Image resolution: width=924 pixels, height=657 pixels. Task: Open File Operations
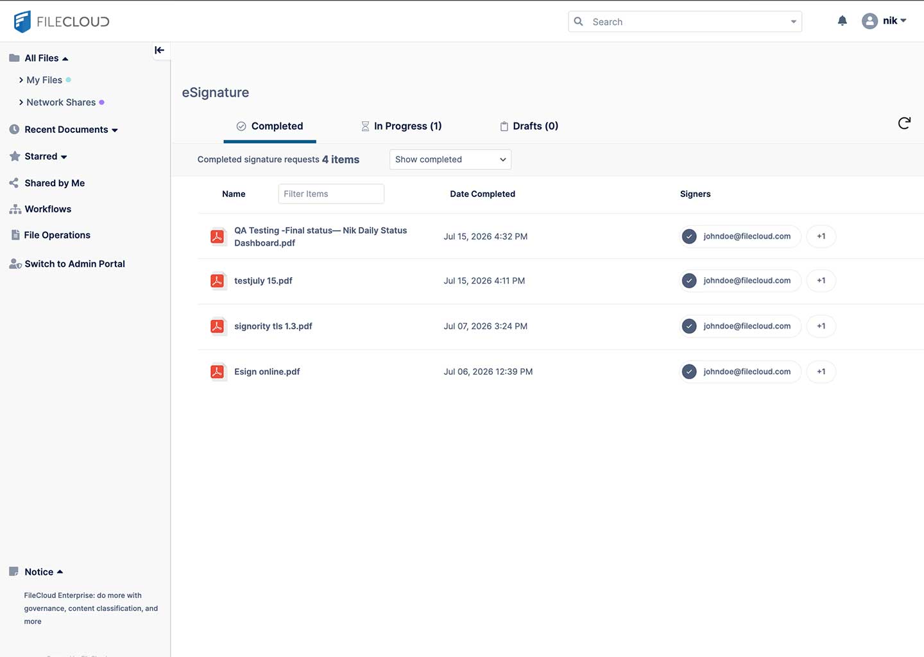(x=57, y=235)
